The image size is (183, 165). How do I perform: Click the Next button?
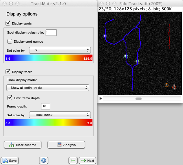point(87,160)
